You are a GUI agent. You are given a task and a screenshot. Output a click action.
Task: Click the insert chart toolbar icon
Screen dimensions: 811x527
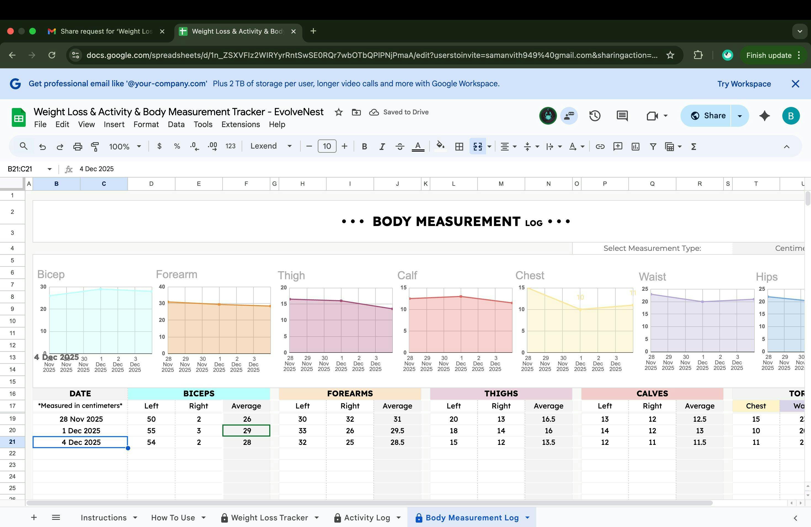point(635,146)
